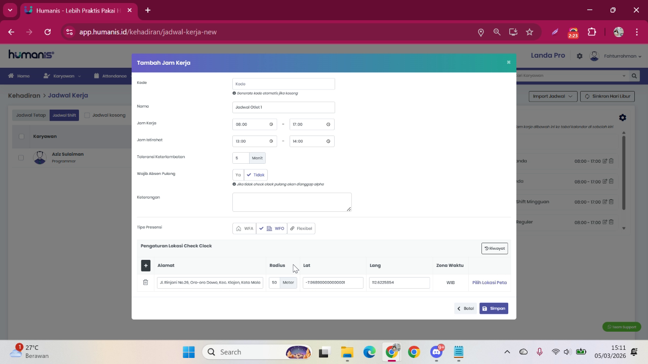The width and height of the screenshot is (648, 364).
Task: Edit the Reguler schedule
Action: click(x=605, y=222)
